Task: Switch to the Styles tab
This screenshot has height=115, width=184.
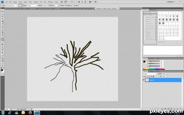Action: [x=158, y=59]
